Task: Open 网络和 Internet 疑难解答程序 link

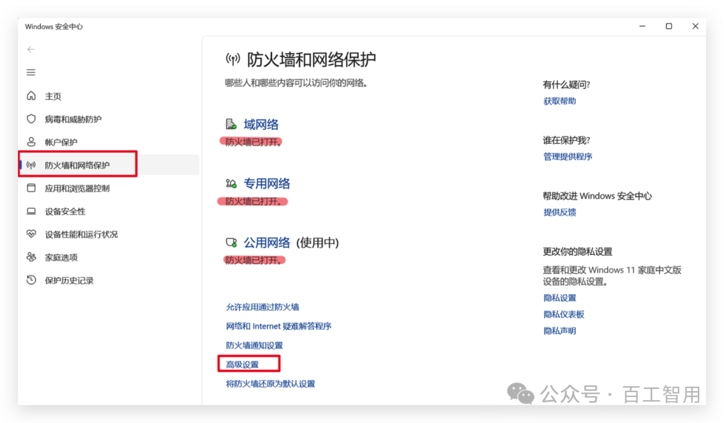Action: (278, 326)
